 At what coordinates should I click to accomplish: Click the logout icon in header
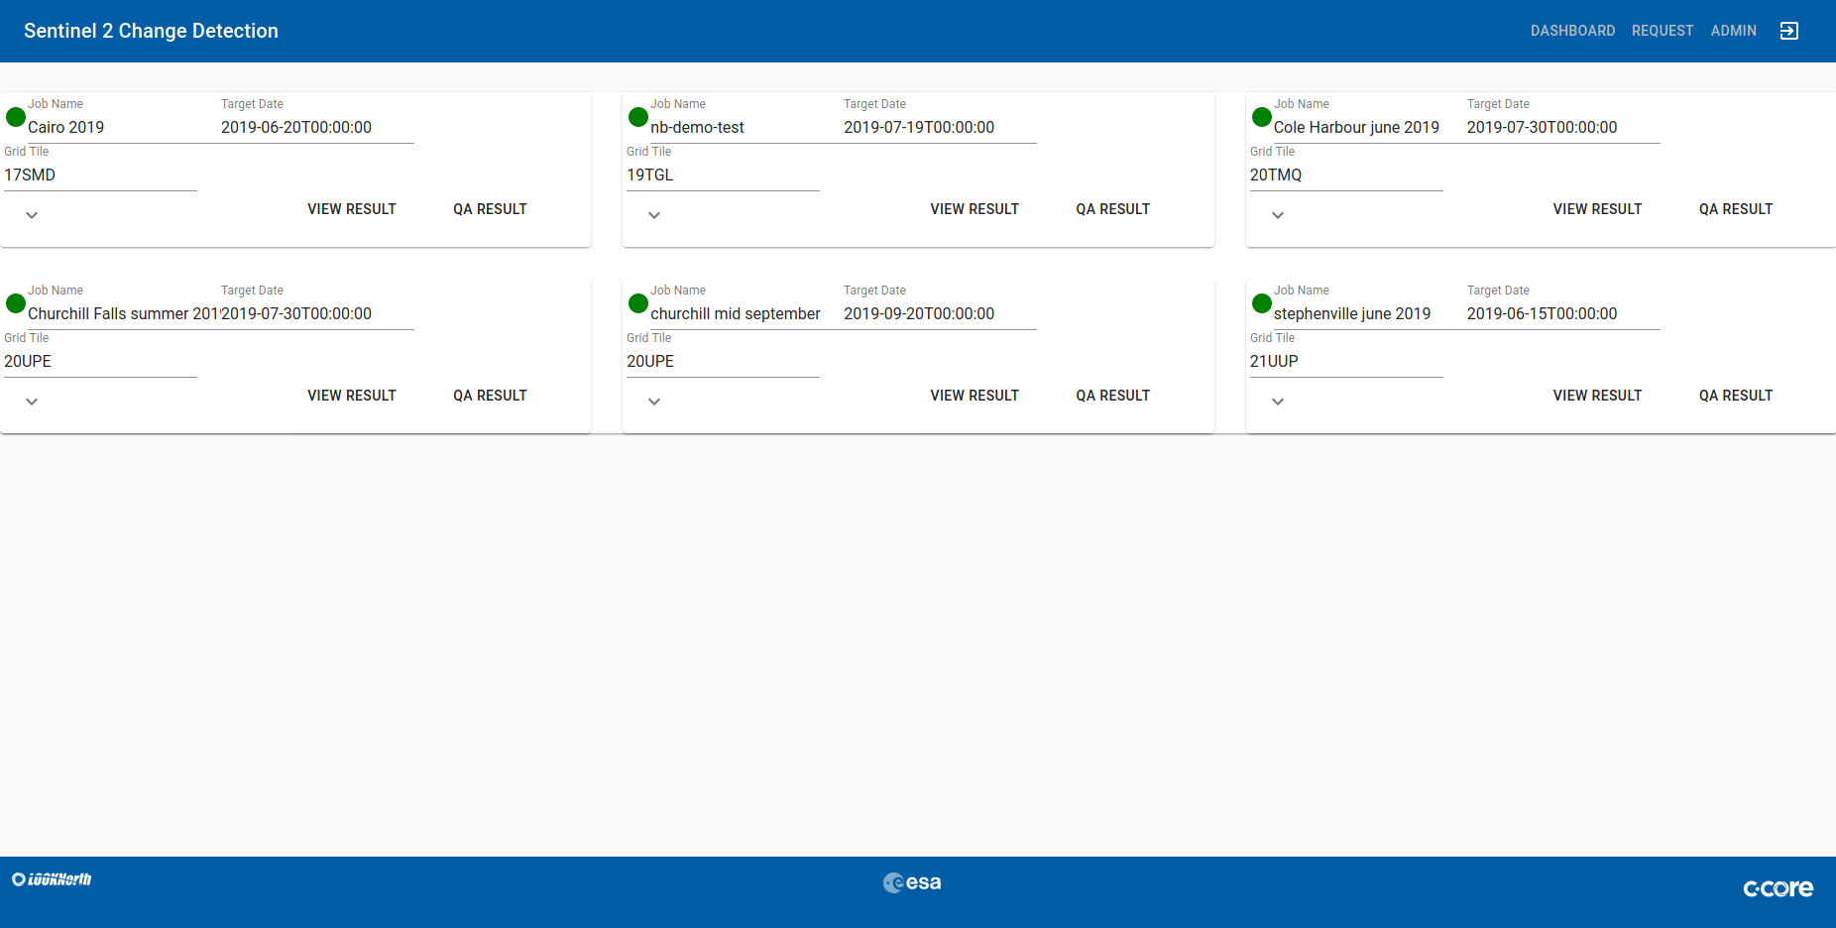click(x=1788, y=31)
